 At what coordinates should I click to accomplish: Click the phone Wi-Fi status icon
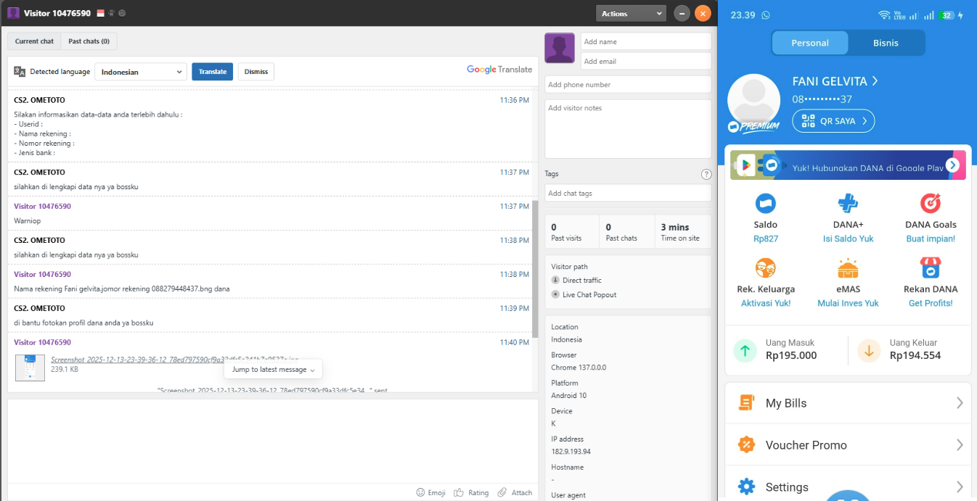883,15
